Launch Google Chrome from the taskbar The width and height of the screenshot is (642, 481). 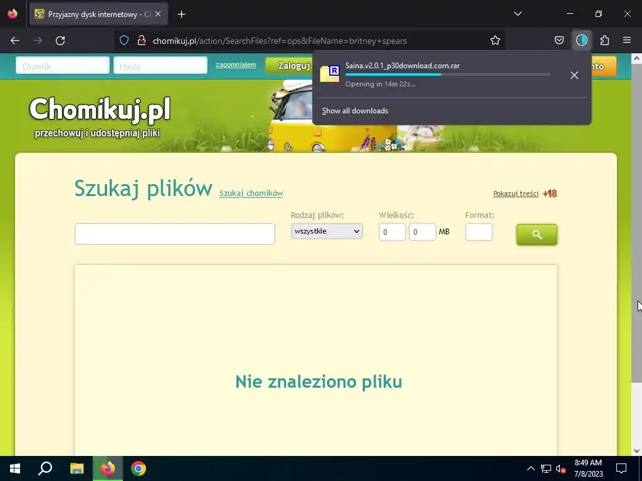click(139, 468)
